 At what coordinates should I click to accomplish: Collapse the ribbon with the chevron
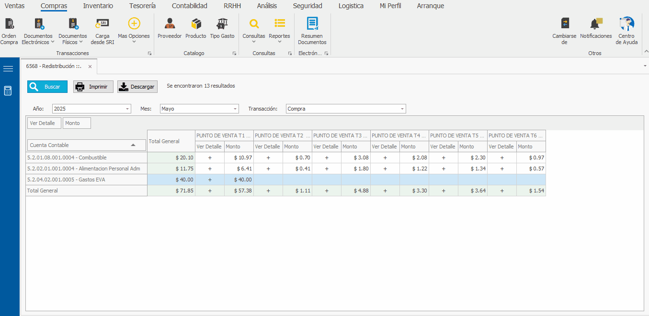[645, 52]
